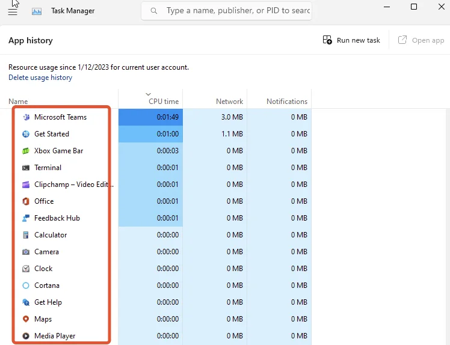
Task: Select the Feedback Hub name
Action: click(x=57, y=218)
